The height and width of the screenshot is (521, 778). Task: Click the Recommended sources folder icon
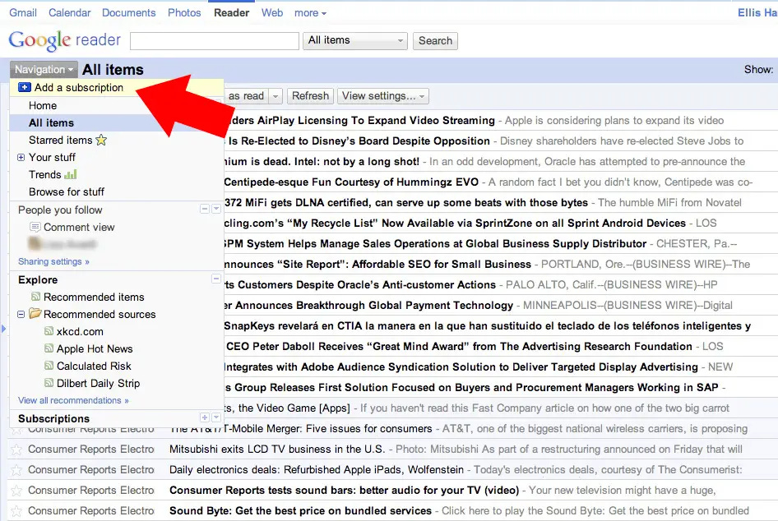(x=35, y=313)
